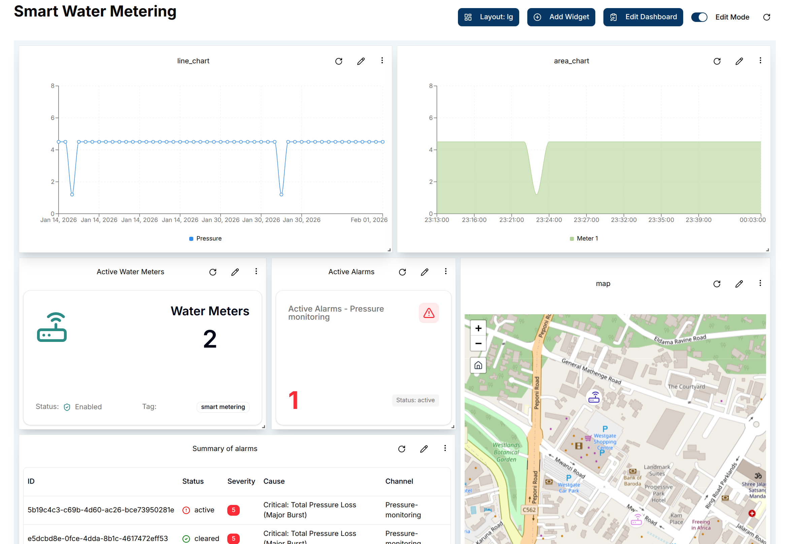The width and height of the screenshot is (797, 544).
Task: Refresh the line_chart widget
Action: click(x=339, y=61)
